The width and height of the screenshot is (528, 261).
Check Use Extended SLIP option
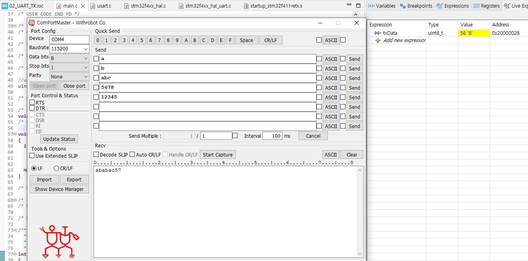[x=32, y=156]
